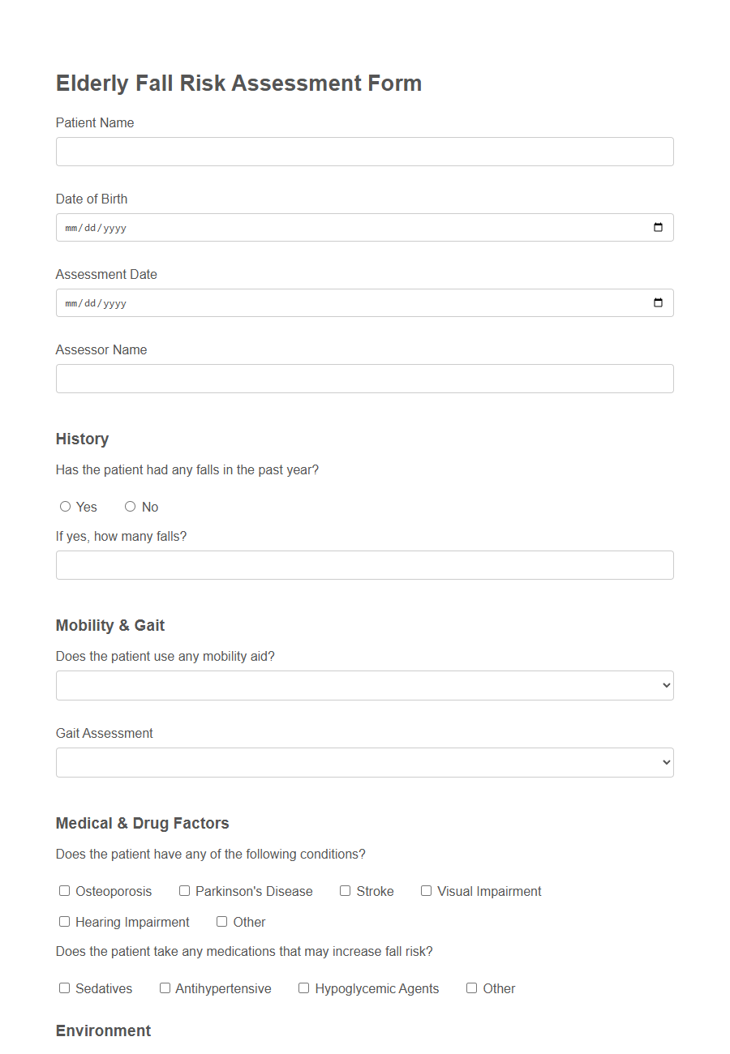Enable the Hypoglycemic Agents checkbox
730x1054 pixels.
pos(303,988)
